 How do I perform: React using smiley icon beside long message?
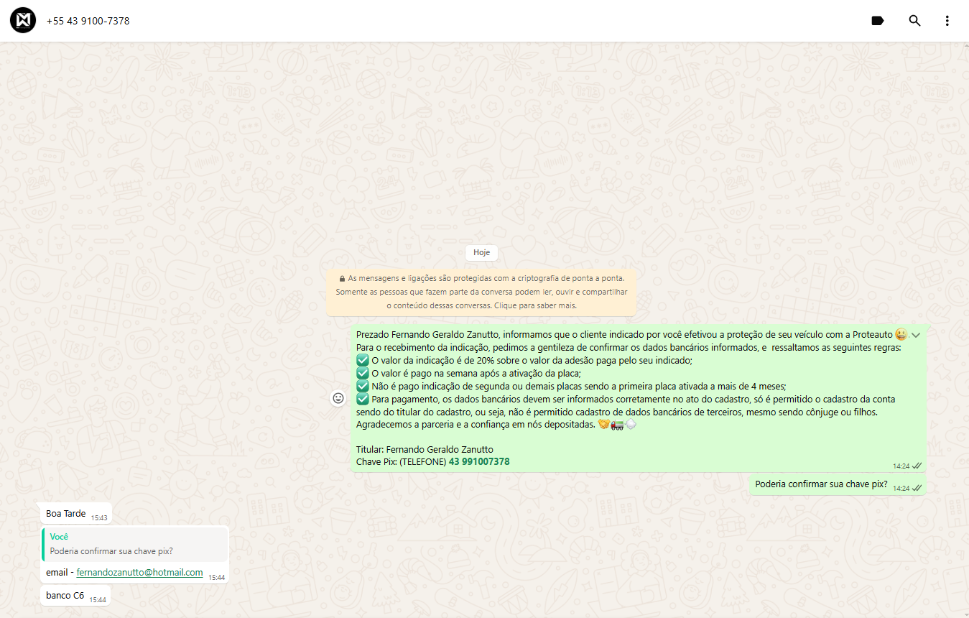pyautogui.click(x=338, y=398)
